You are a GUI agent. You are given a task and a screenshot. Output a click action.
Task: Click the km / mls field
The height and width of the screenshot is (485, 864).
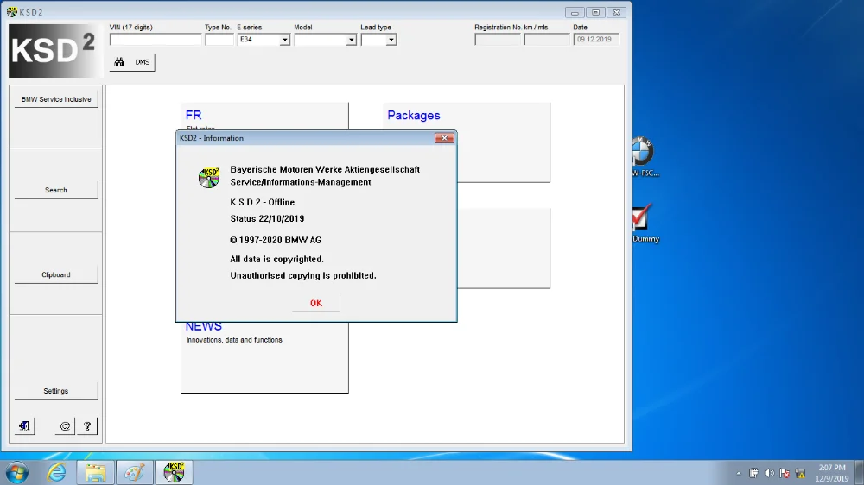[547, 39]
